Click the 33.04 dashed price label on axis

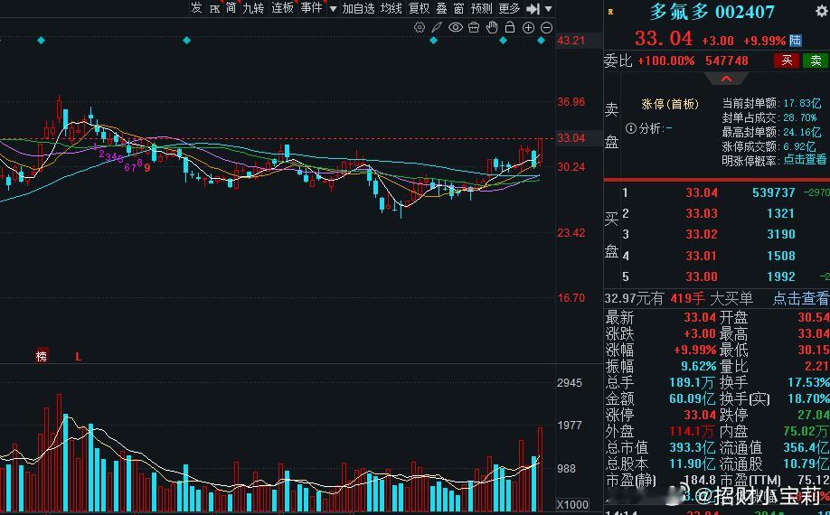(571, 138)
